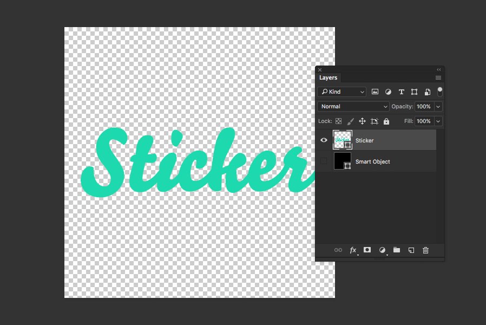The height and width of the screenshot is (325, 486).
Task: Show the Smart Object layer
Action: point(324,161)
